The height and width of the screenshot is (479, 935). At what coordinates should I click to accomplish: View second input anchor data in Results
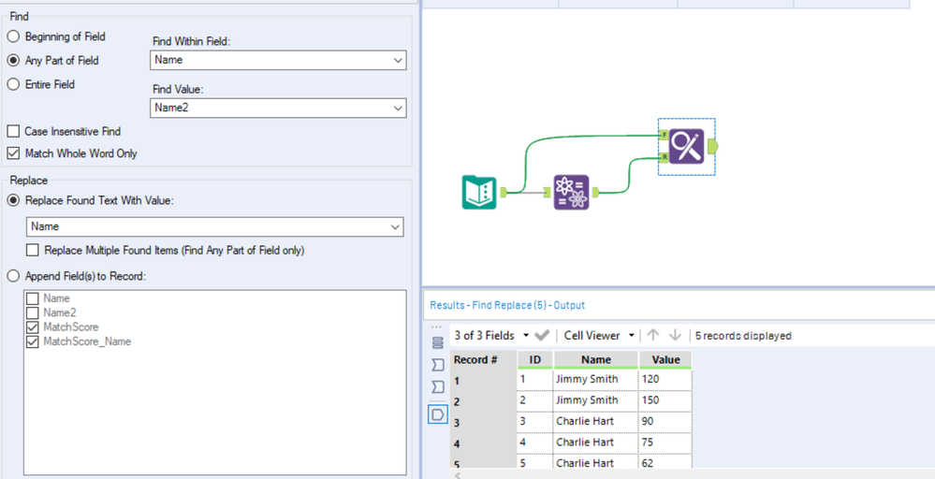(438, 387)
